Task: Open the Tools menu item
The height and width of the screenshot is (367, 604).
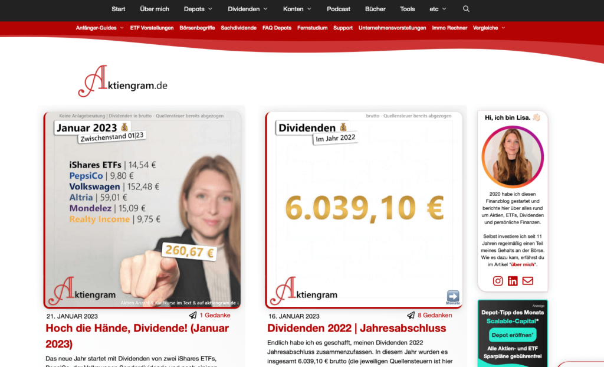Action: tap(407, 9)
